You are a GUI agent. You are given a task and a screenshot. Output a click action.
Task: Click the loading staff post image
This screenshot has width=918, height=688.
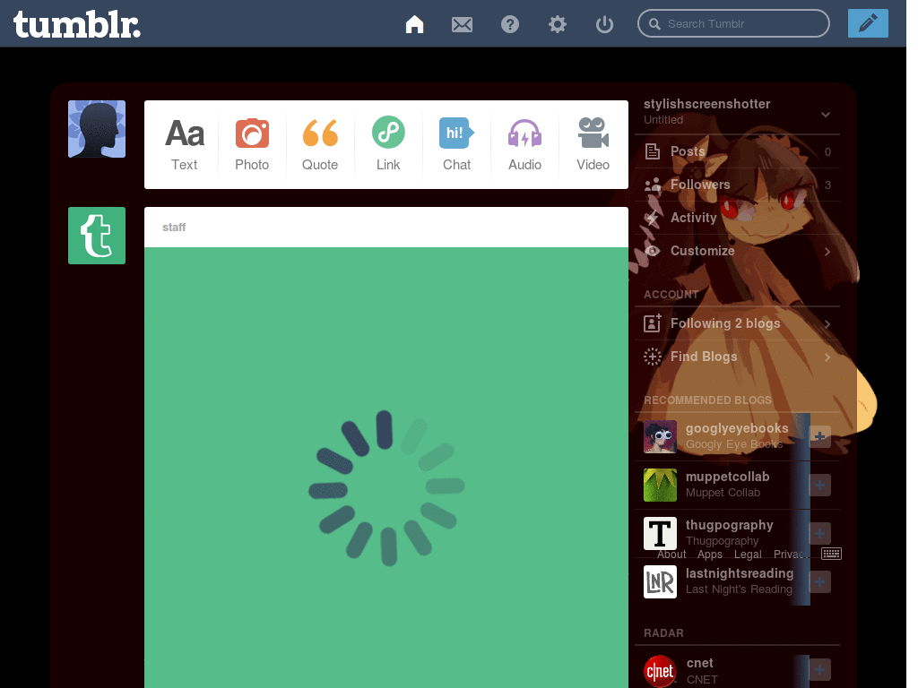(x=386, y=468)
